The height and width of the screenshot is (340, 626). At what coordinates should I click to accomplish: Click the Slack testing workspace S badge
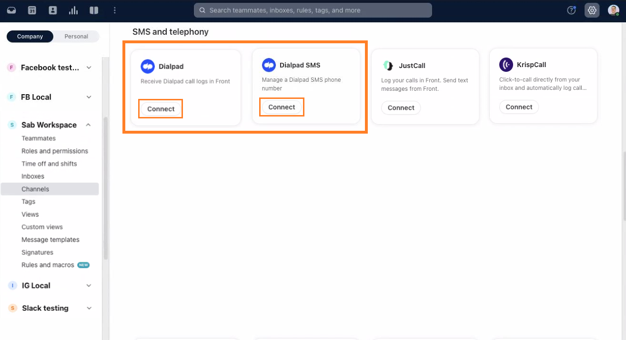(x=13, y=309)
